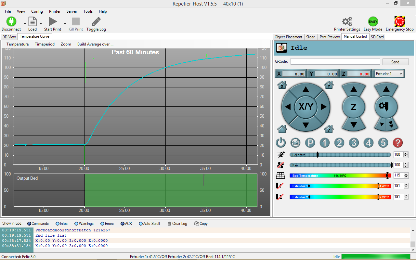Adjust the Fan speed slider

pos(340,165)
